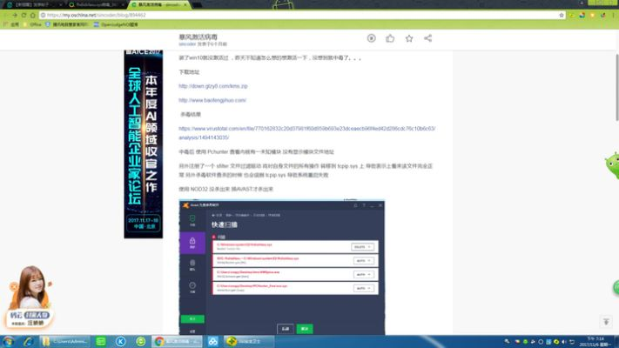The image size is (619, 348).
Task: Launch Internet Explorer from the taskbar
Action: (28, 341)
